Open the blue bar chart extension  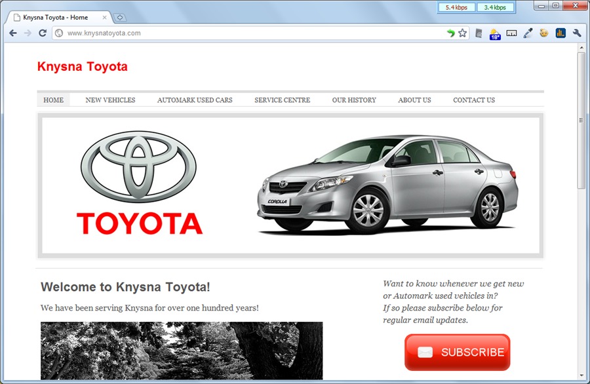click(560, 33)
